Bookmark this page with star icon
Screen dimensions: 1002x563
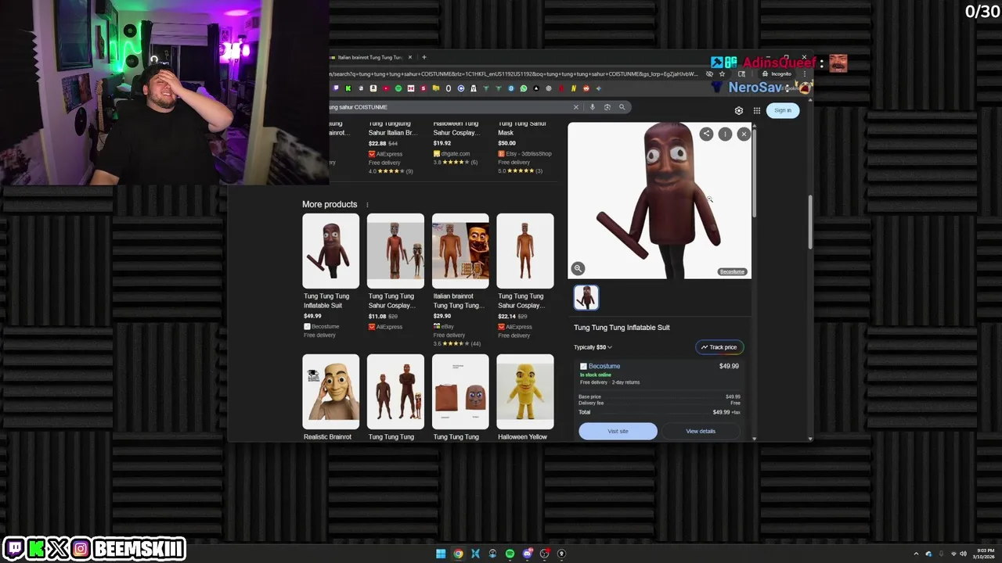tap(722, 74)
